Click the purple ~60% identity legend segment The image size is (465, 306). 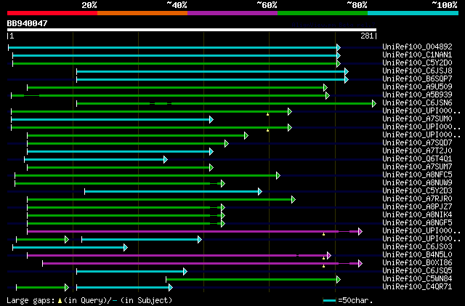(x=232, y=13)
